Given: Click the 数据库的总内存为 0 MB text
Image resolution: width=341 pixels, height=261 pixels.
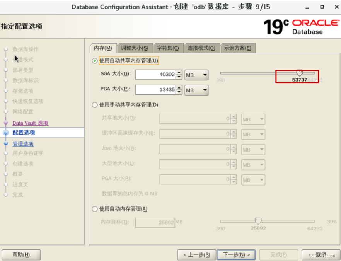Looking at the screenshot, I should [x=130, y=194].
